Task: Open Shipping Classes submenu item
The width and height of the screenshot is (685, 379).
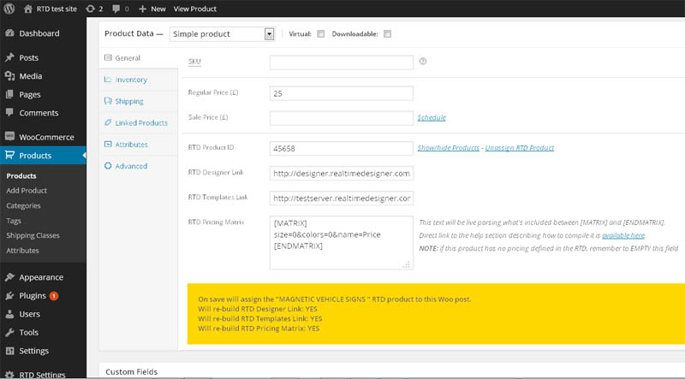Action: 33,235
